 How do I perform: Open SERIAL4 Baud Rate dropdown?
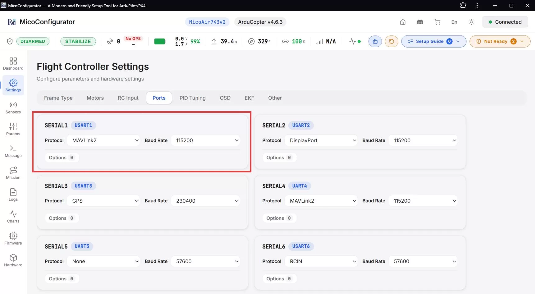(x=423, y=201)
